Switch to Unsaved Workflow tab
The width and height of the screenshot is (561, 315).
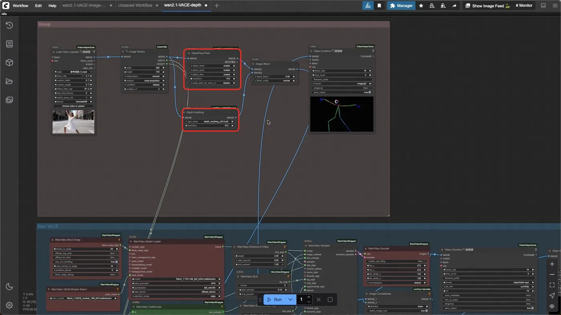tap(135, 6)
